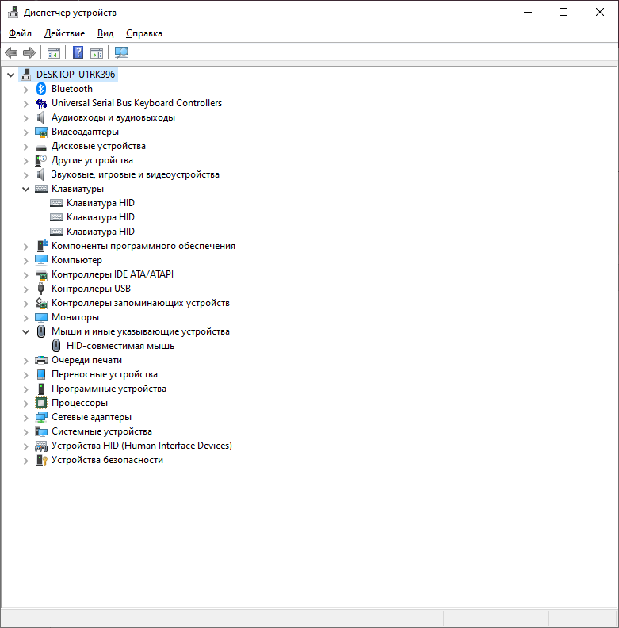619x628 pixels.
Task: Maximize the Диспетчер устройств window
Action: [564, 12]
